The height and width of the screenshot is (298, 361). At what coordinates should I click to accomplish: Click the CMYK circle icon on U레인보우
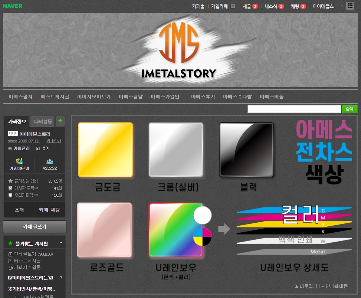[x=202, y=236]
